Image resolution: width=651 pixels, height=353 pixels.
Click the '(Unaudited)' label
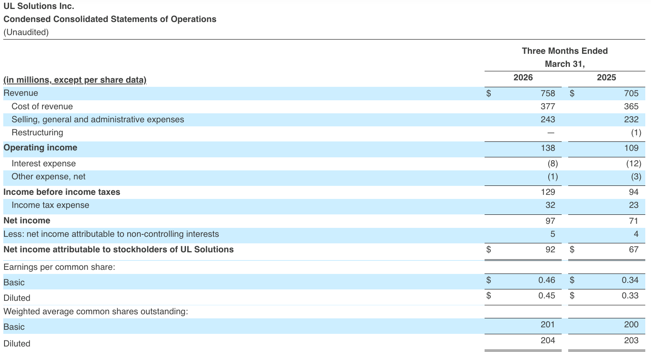pyautogui.click(x=26, y=32)
